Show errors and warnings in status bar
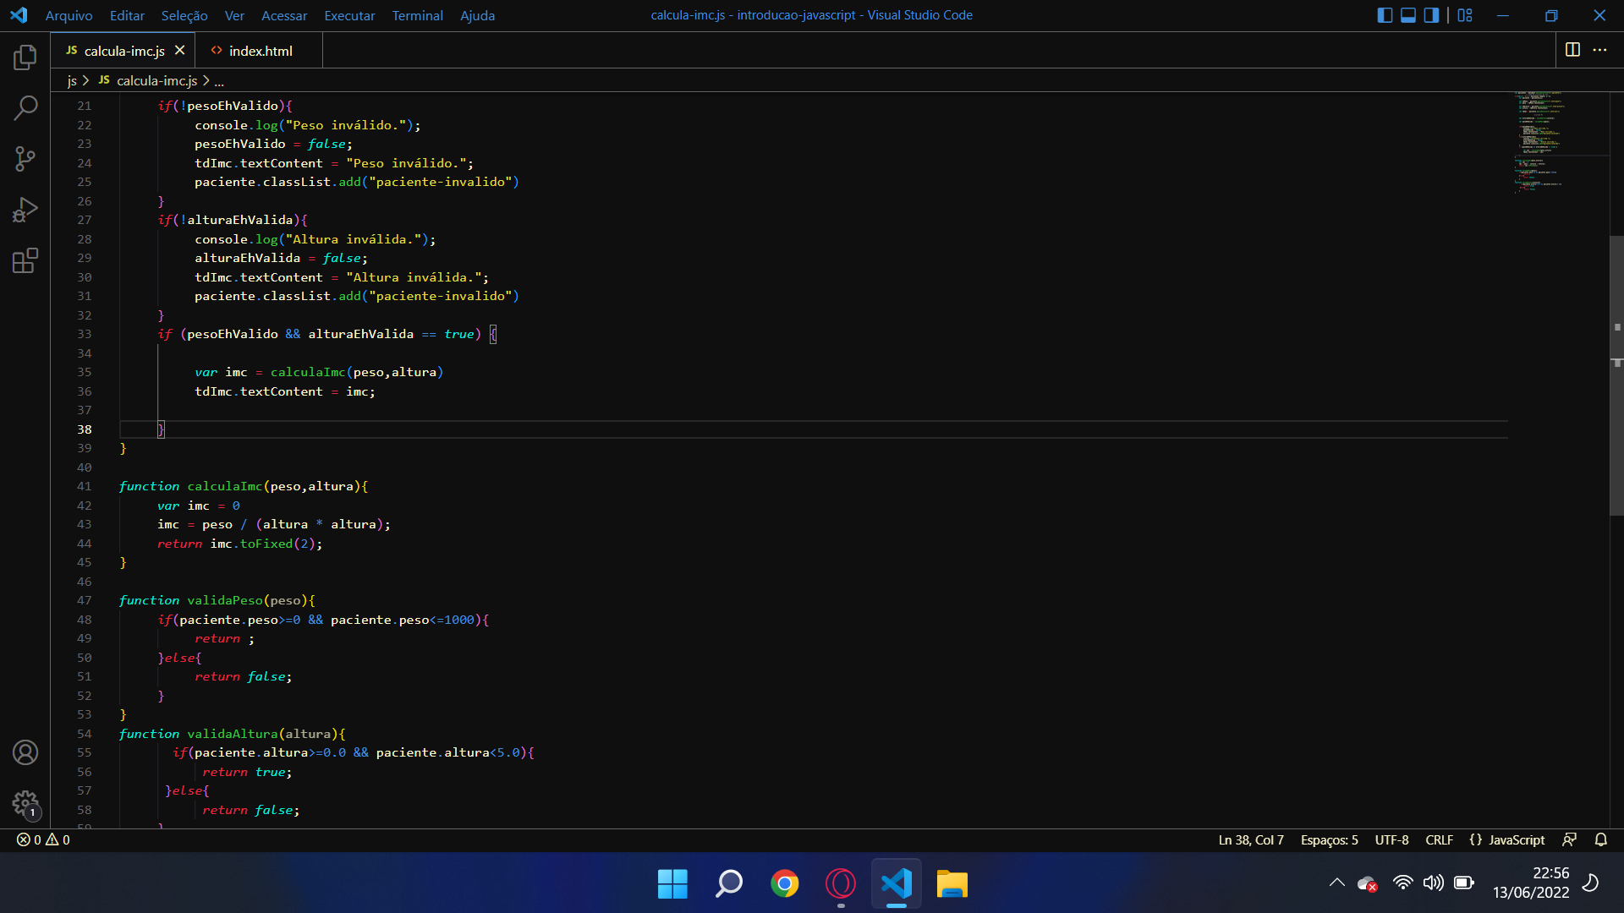 [43, 839]
